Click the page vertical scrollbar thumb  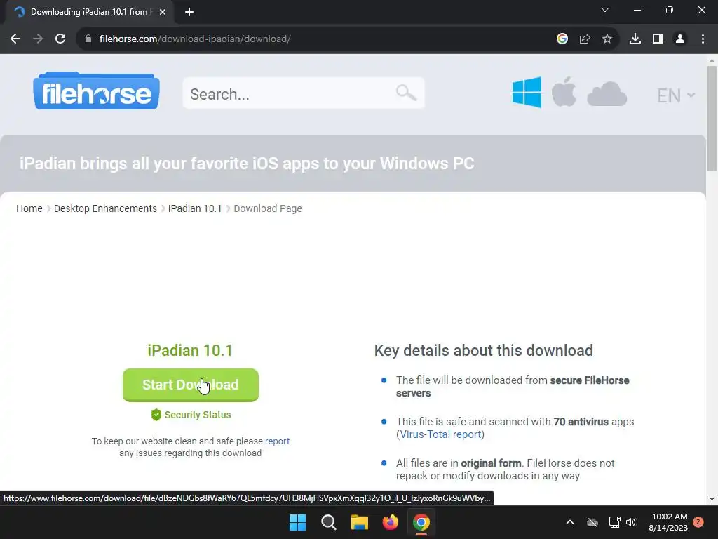(x=712, y=119)
